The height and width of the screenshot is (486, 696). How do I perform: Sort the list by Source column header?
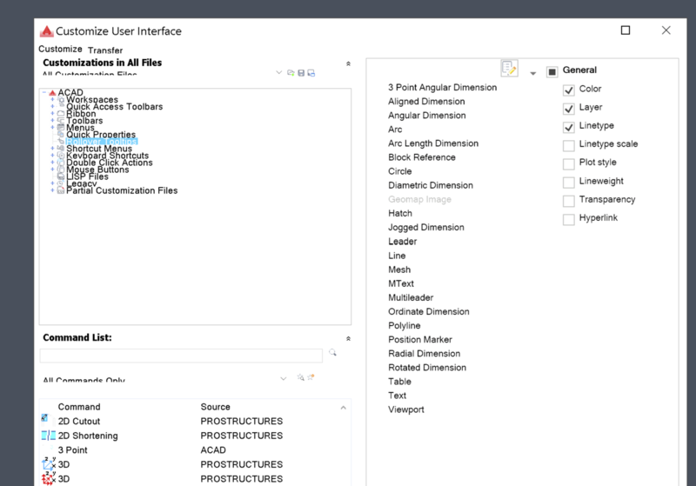216,407
